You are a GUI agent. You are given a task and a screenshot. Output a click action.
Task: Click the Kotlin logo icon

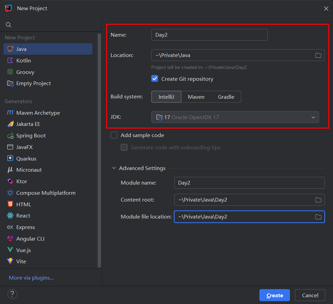[x=10, y=60]
